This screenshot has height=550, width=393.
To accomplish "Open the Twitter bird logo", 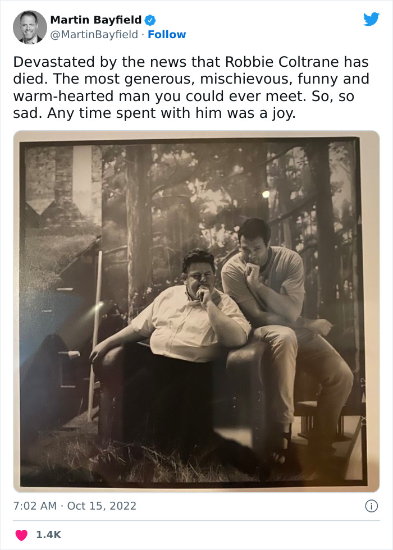I will 371,19.
